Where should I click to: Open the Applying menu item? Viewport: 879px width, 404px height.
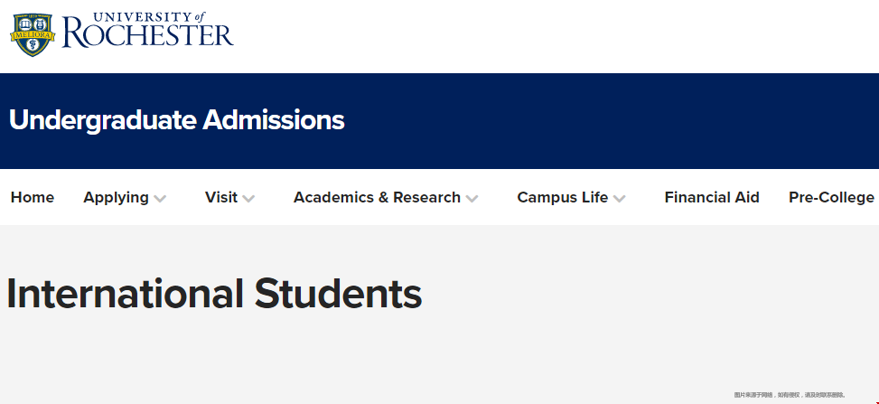(116, 198)
